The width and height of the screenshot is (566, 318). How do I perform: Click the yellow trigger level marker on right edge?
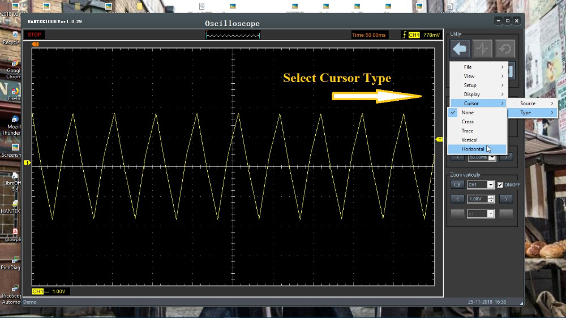(439, 139)
